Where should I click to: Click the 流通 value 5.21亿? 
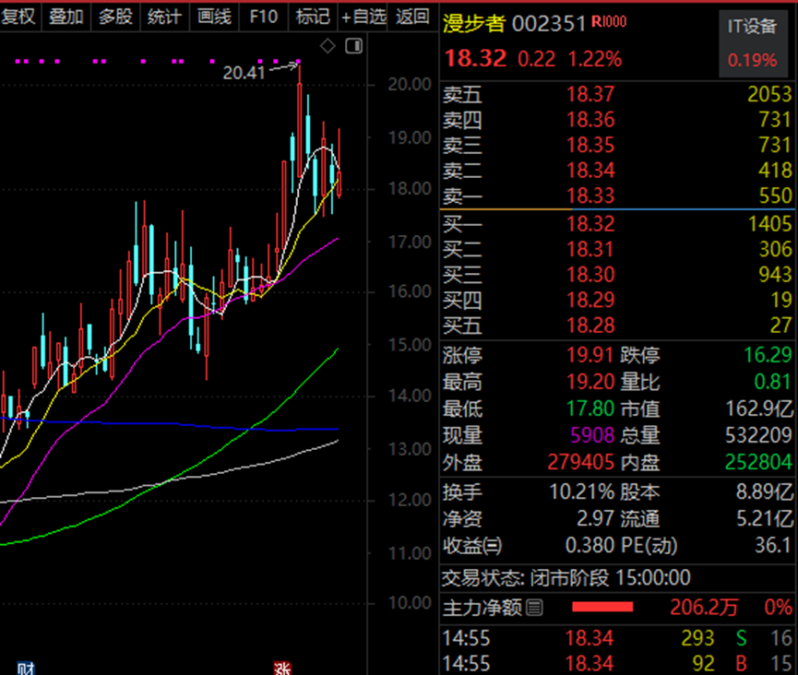pos(765,519)
